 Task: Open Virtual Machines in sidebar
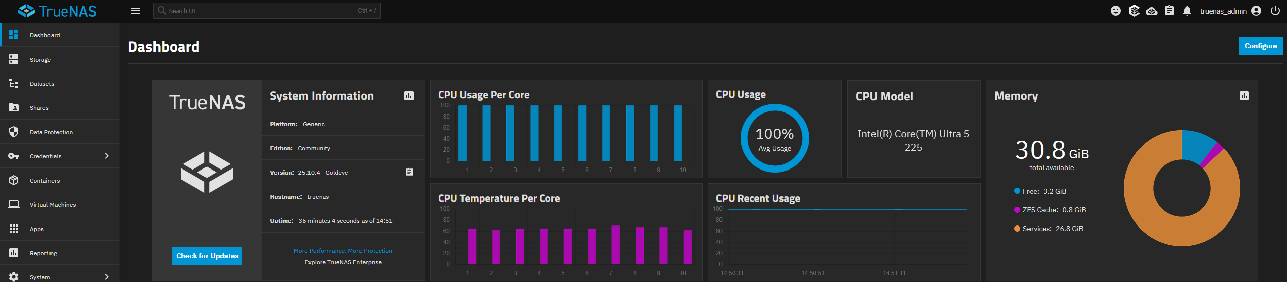[x=60, y=205]
